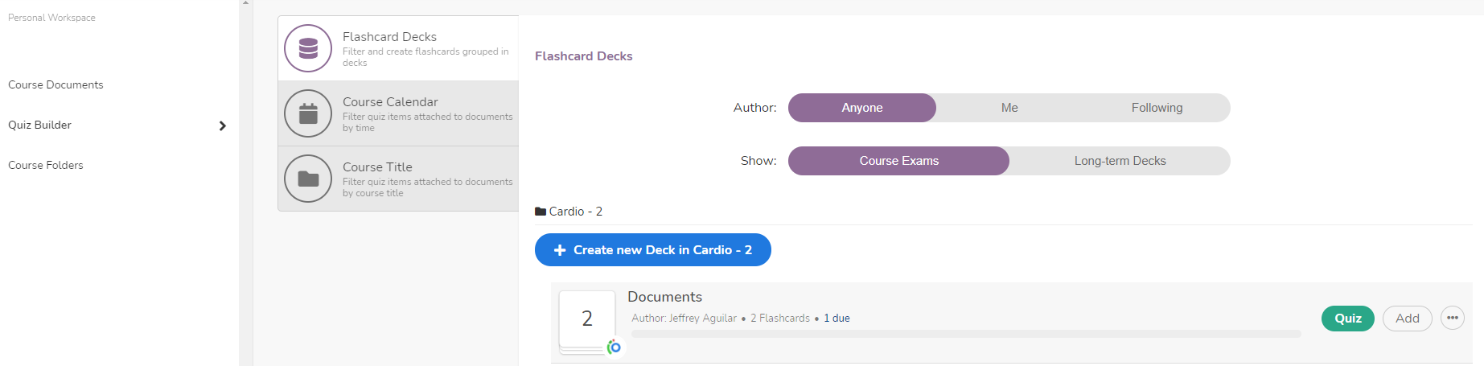The height and width of the screenshot is (366, 1484).
Task: Start Quiz for Documents deck
Action: pyautogui.click(x=1347, y=319)
